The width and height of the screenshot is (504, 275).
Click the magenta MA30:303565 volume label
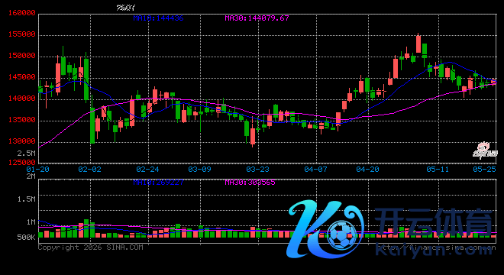[x=250, y=183]
